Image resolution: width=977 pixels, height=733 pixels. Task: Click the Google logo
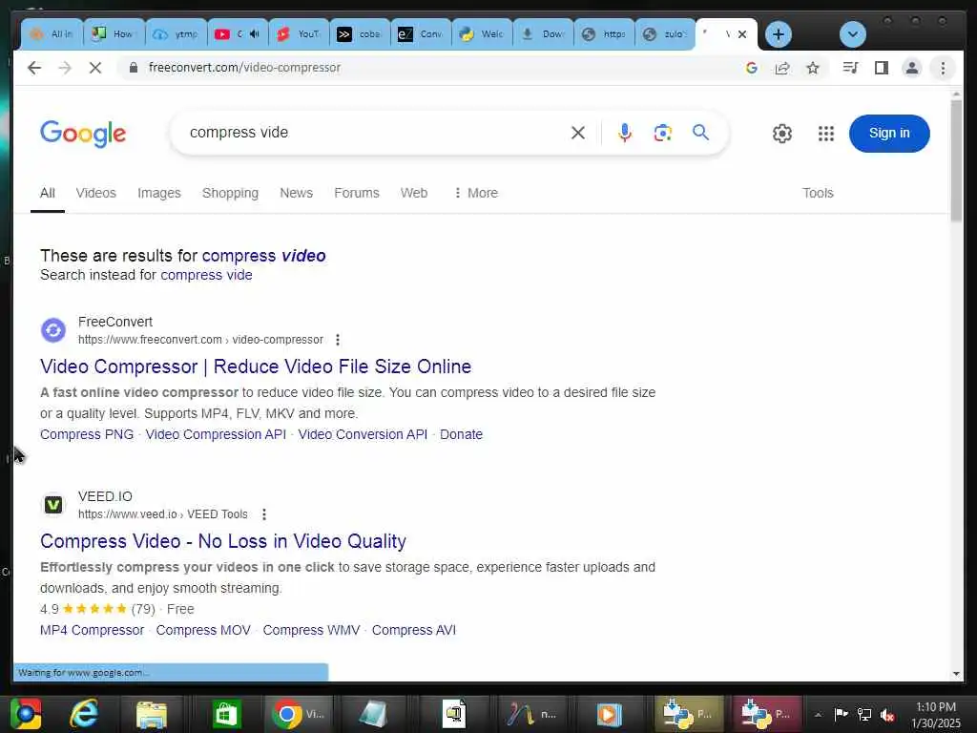click(83, 134)
